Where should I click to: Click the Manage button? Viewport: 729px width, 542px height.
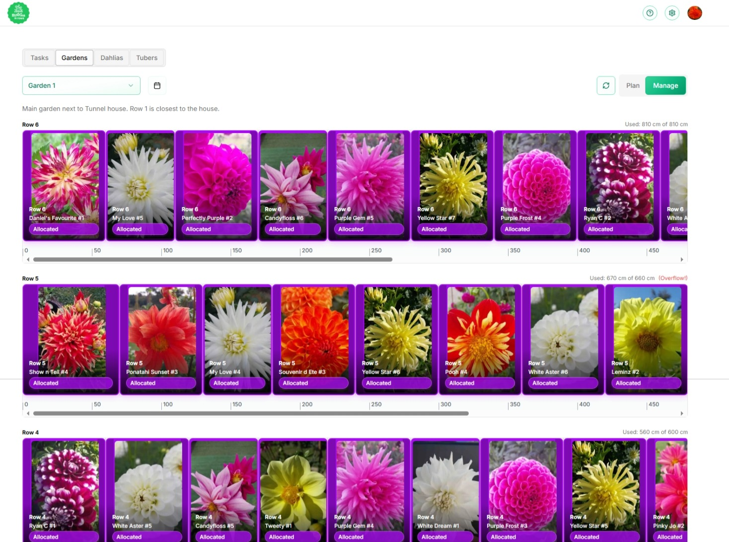coord(665,85)
